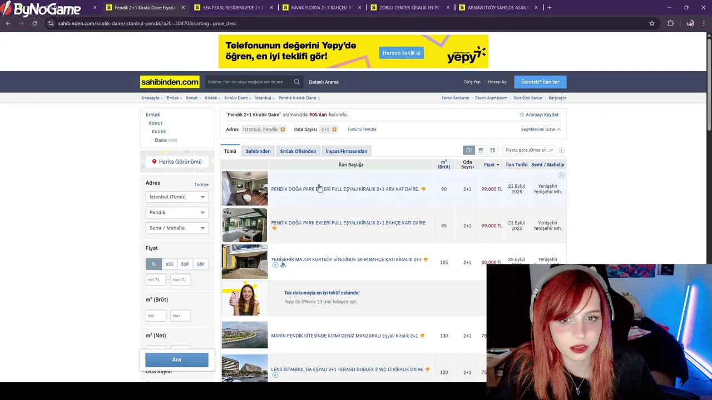This screenshot has width=712, height=400.
Task: Open MARİN PENDİK SİTESİNDE listing title
Action: (x=344, y=336)
